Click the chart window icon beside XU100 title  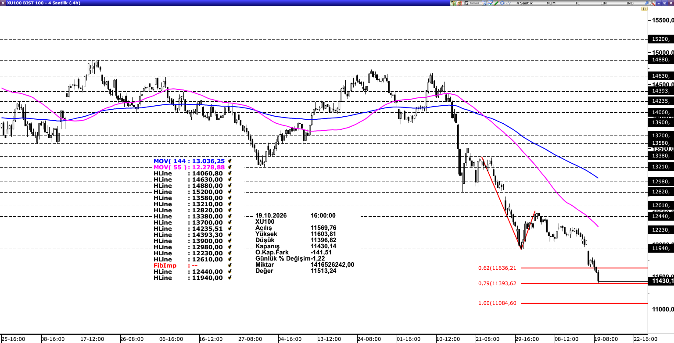coord(3,3)
